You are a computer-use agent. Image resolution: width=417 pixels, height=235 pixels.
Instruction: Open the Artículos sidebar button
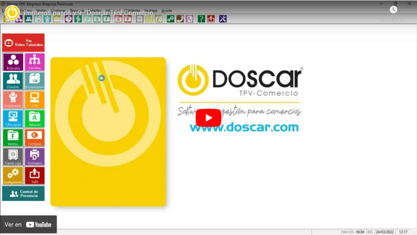point(13,62)
